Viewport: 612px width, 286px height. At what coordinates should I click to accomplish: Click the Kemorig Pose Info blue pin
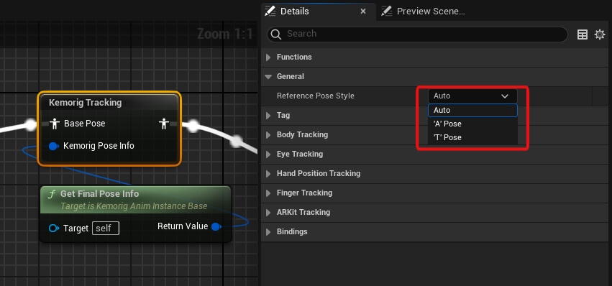click(53, 146)
